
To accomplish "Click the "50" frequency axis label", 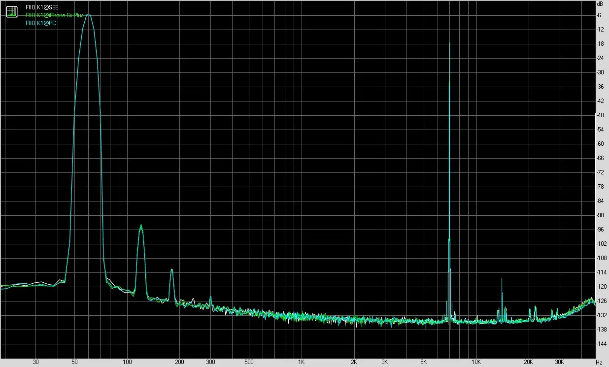I will [x=74, y=362].
